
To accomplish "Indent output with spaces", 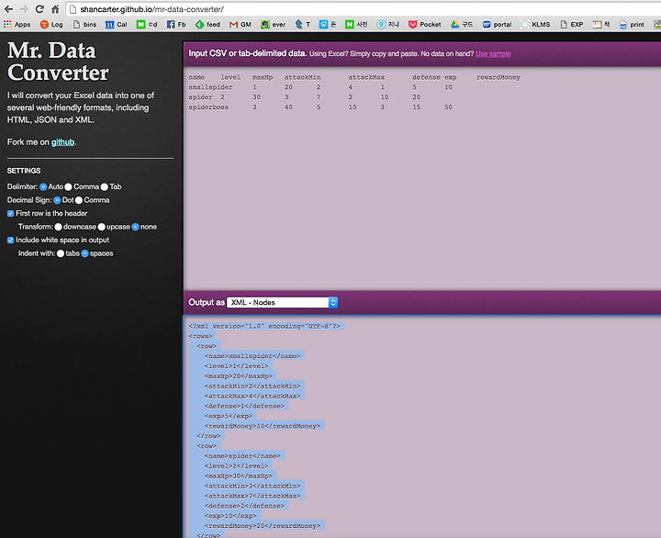I will click(84, 253).
